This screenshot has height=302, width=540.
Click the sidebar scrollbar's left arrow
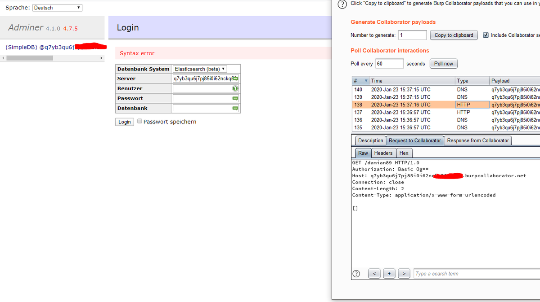(3, 58)
